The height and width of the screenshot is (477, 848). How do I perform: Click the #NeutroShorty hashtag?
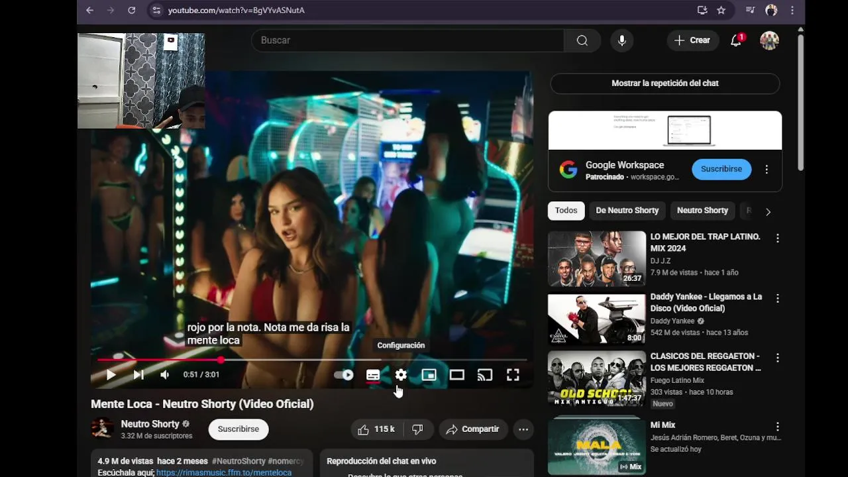[x=238, y=461]
